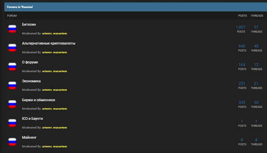Select the flag icon next to ICO и Баунти
This screenshot has width=267, height=153.
point(12,123)
